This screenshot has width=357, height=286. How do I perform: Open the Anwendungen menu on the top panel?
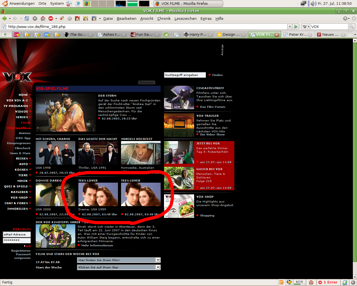click(22, 3)
